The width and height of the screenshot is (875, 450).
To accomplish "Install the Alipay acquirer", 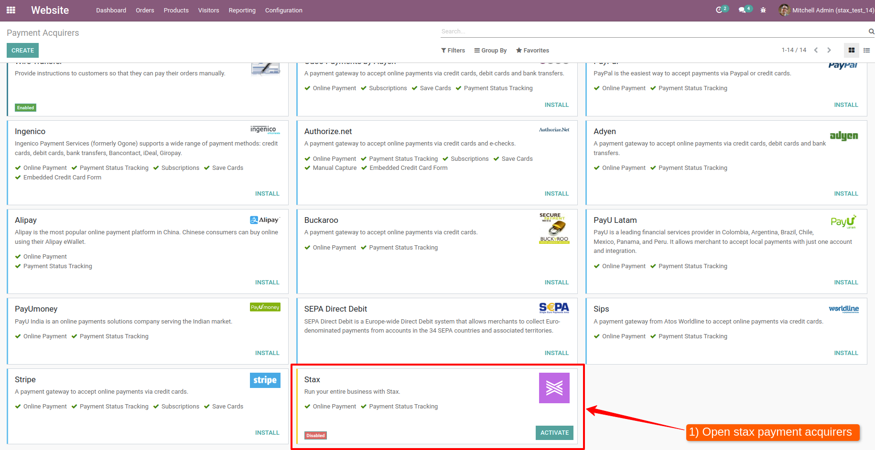I will (x=267, y=282).
